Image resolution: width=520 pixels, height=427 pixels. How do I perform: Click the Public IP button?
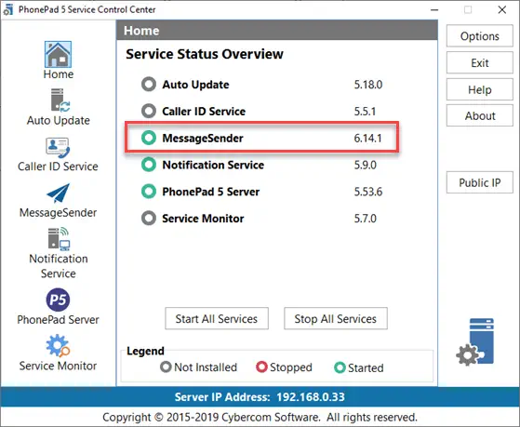[480, 182]
